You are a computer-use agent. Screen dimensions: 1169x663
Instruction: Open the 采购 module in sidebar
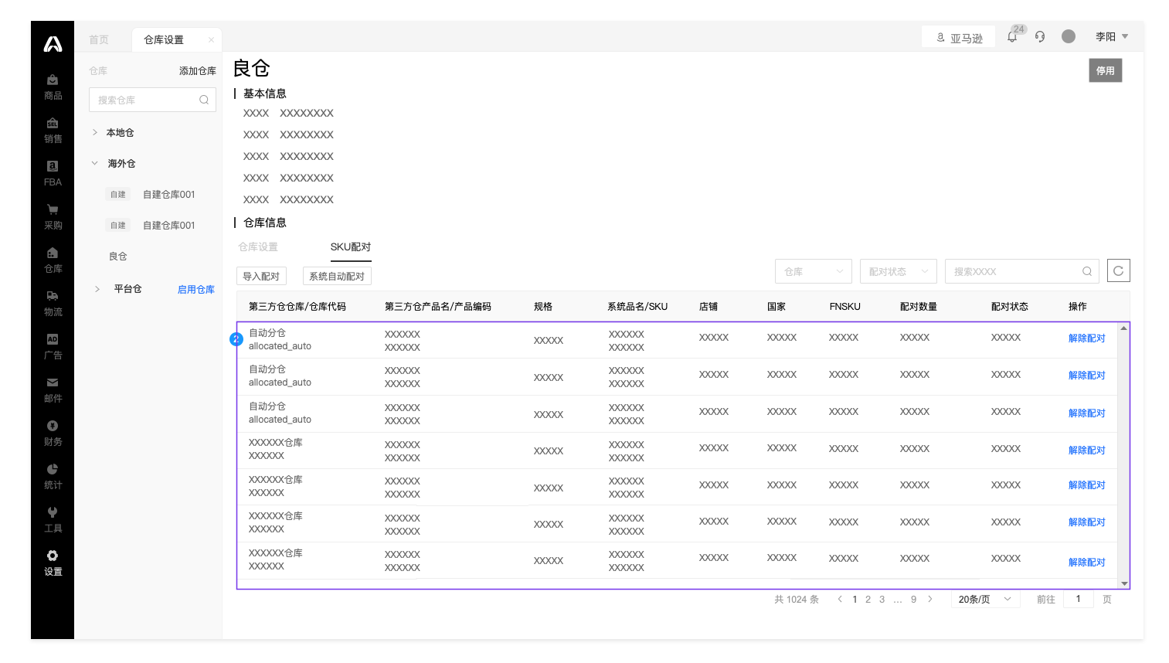click(x=53, y=217)
